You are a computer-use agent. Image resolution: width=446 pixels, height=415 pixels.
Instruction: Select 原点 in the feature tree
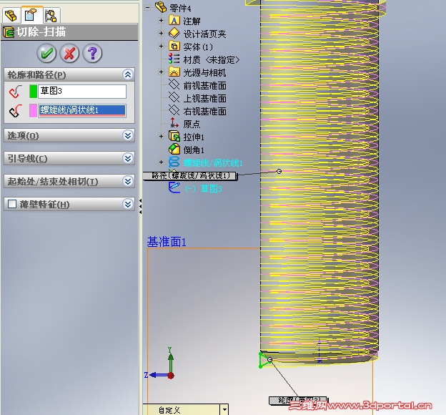tap(192, 125)
